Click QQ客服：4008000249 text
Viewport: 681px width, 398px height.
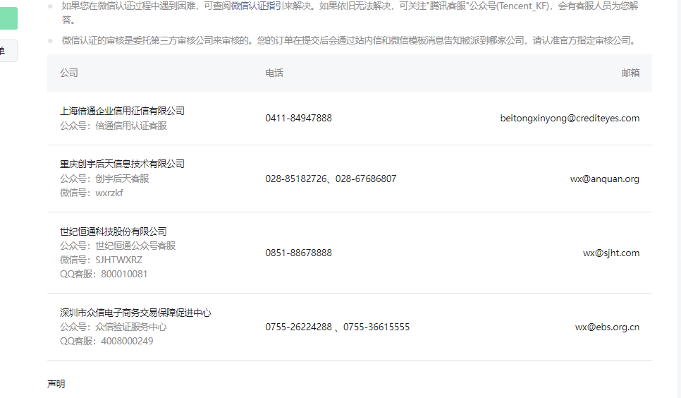point(106,341)
